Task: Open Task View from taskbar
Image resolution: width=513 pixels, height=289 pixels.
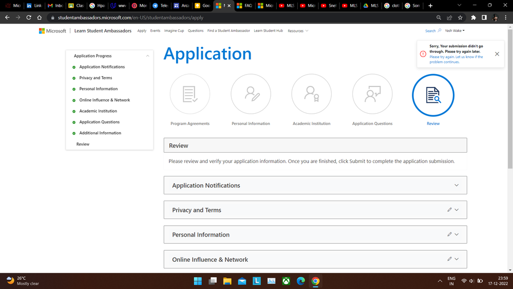Action: pyautogui.click(x=213, y=281)
